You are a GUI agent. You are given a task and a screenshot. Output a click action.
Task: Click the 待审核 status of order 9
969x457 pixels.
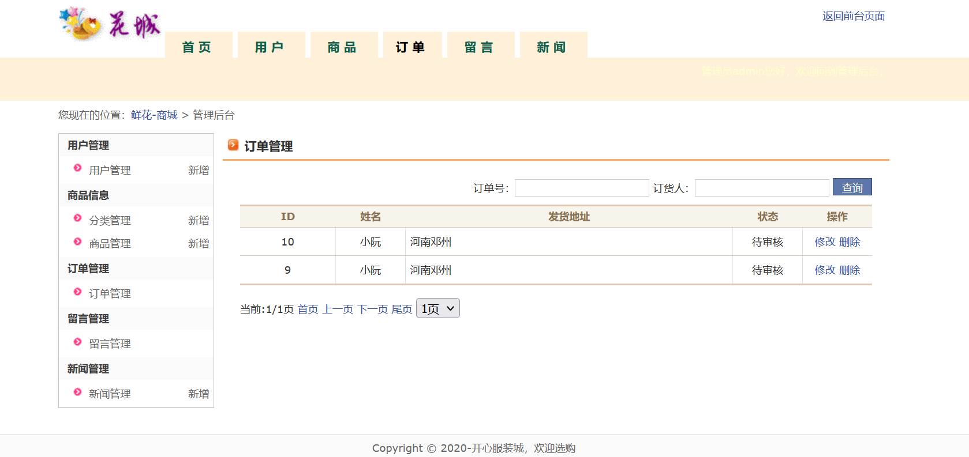(x=768, y=270)
